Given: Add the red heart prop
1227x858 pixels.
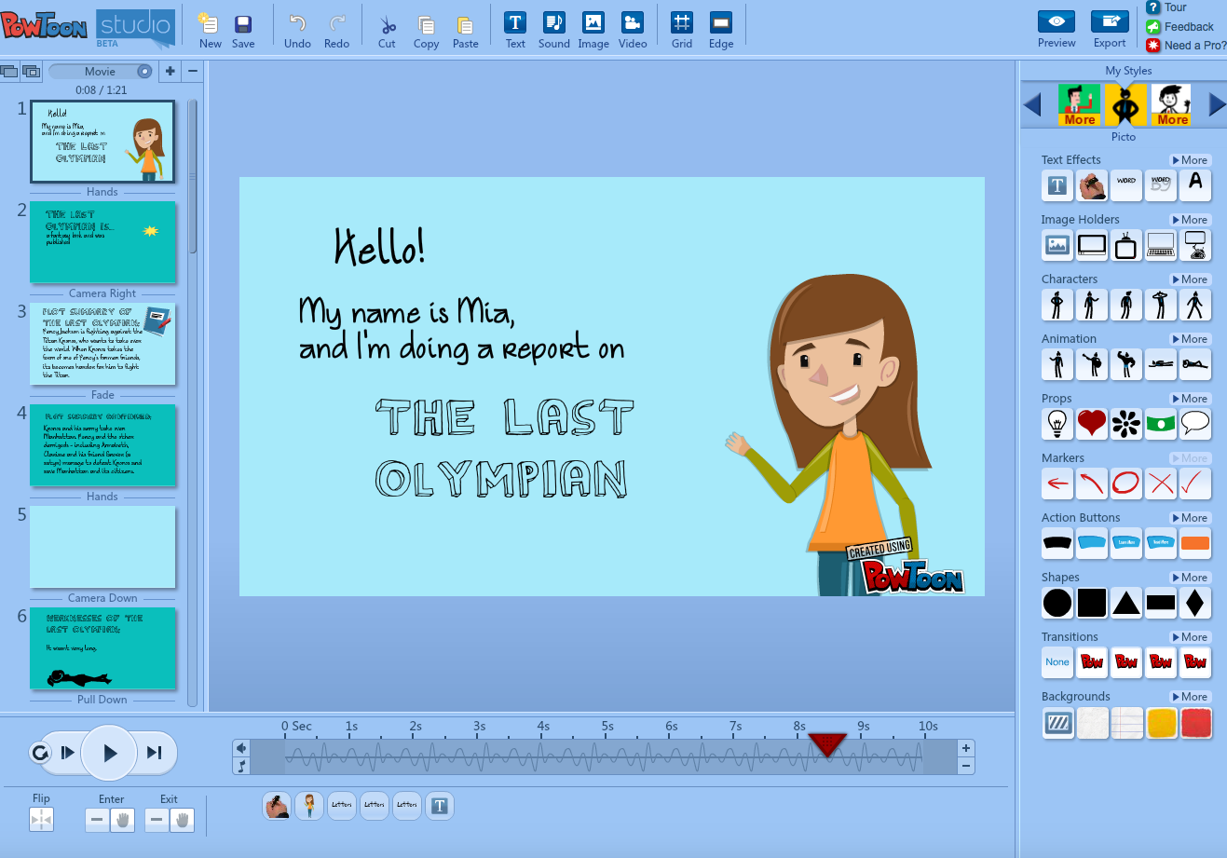Looking at the screenshot, I should pos(1092,425).
